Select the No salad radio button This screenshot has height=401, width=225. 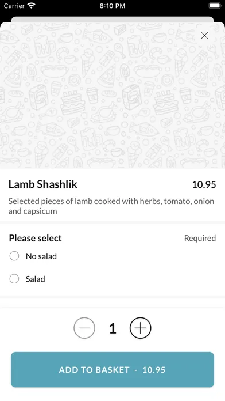pos(14,256)
